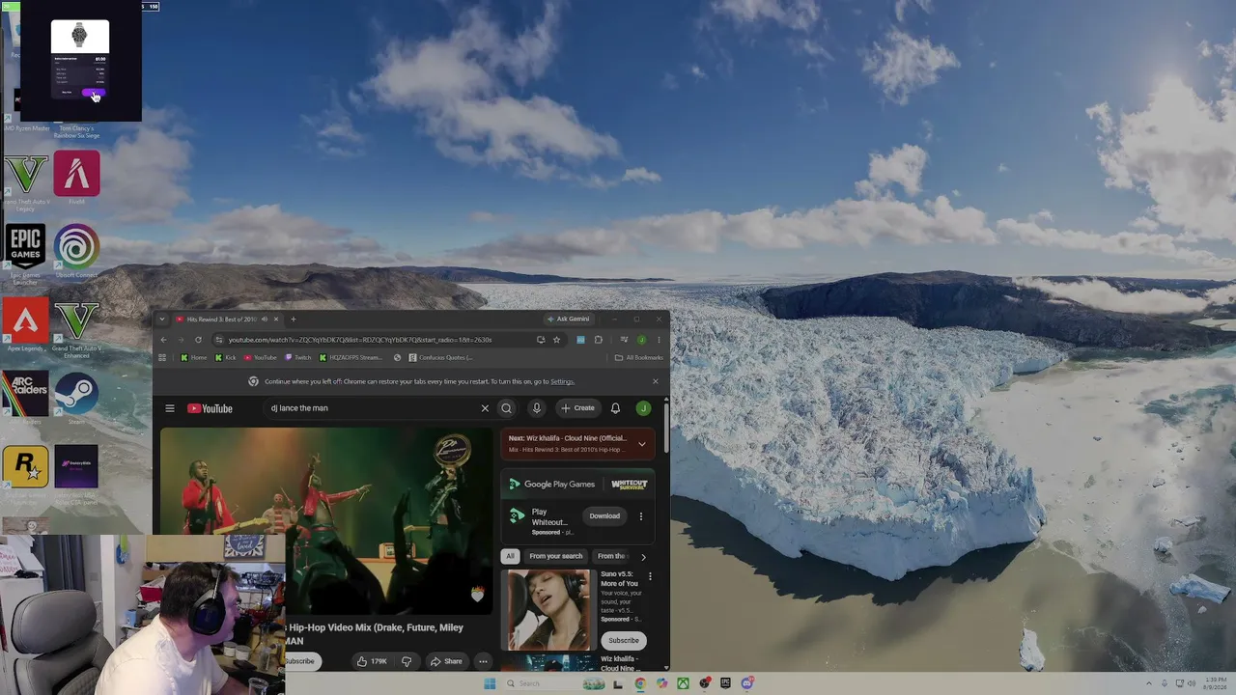This screenshot has height=695, width=1236.
Task: Open the HQZAOFPS Stream bookmark
Action: (351, 358)
